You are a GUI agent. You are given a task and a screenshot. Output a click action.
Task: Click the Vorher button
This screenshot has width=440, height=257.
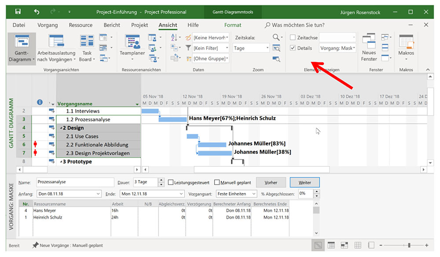point(271,182)
